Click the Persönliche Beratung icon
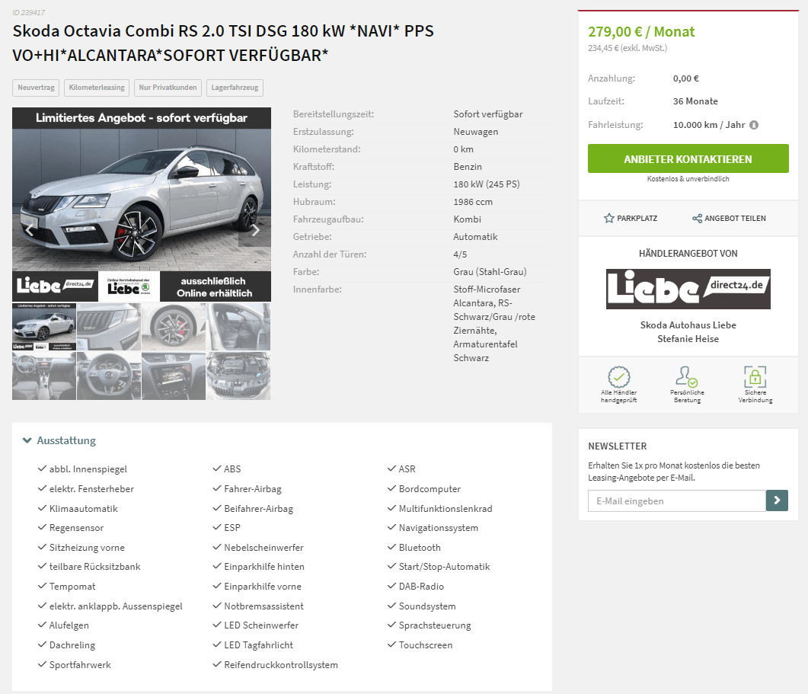The width and height of the screenshot is (808, 694). (x=687, y=376)
